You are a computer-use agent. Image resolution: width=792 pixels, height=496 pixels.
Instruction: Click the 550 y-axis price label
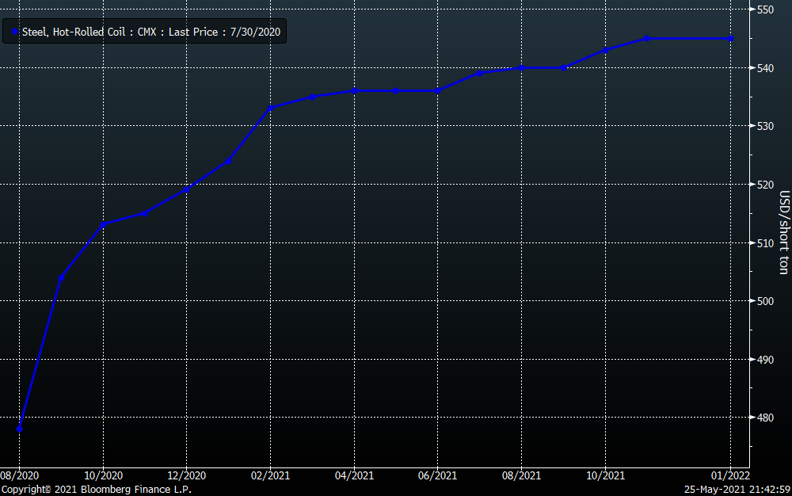[x=765, y=10]
